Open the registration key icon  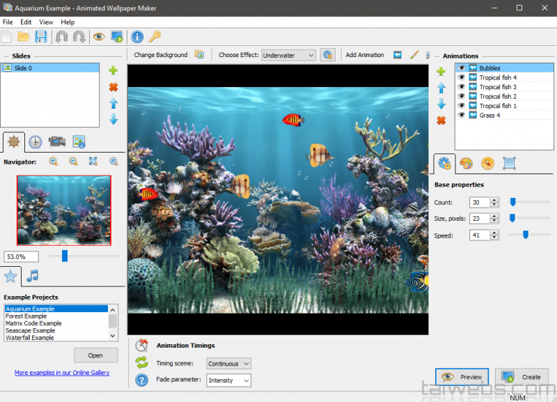click(155, 37)
